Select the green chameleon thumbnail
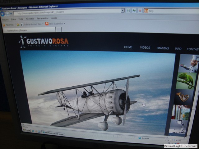This screenshot has width=199, height=149. [187, 81]
